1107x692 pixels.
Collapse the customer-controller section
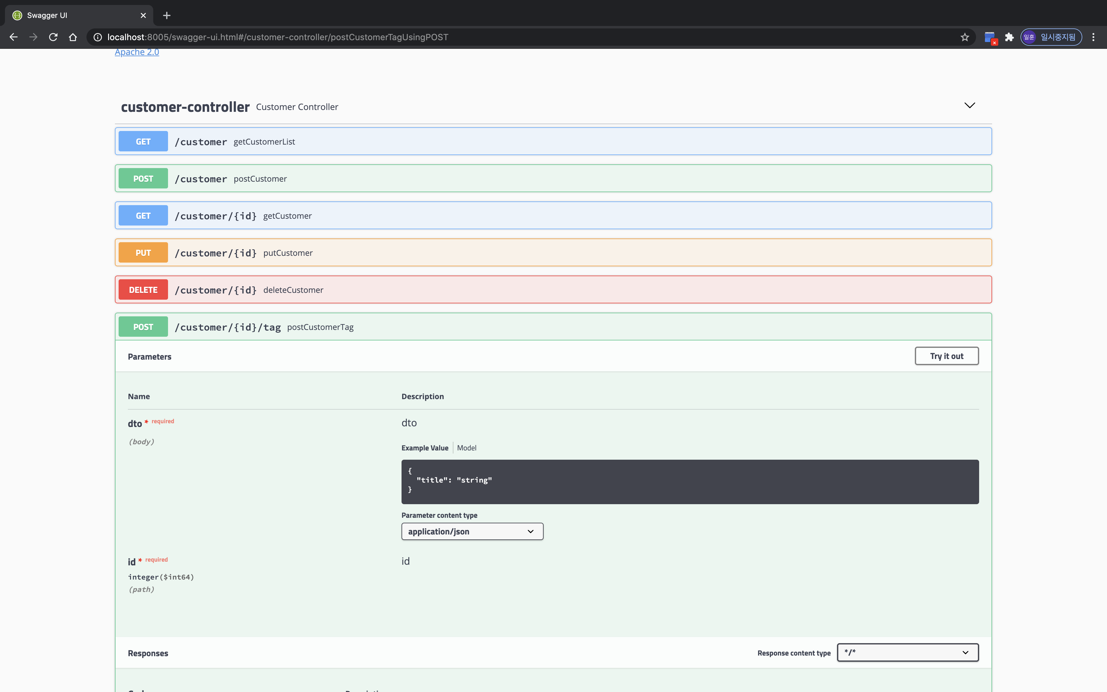969,106
